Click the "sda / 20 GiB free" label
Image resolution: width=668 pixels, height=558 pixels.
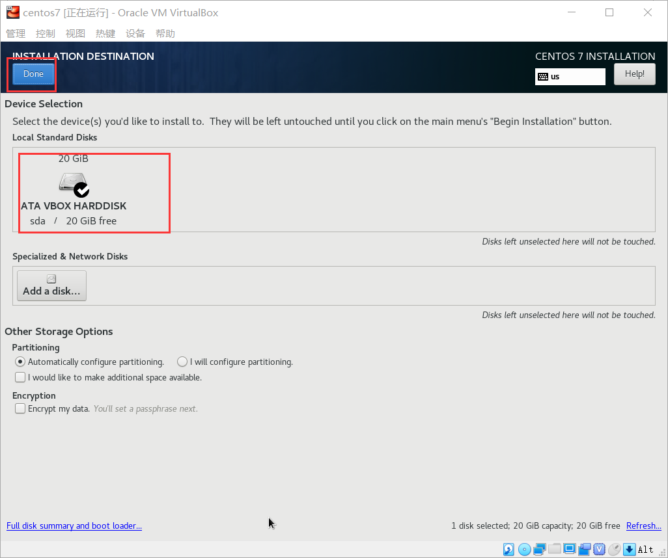pyautogui.click(x=74, y=221)
